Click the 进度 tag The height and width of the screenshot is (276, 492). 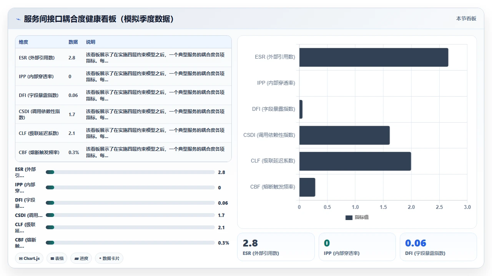tap(81, 258)
